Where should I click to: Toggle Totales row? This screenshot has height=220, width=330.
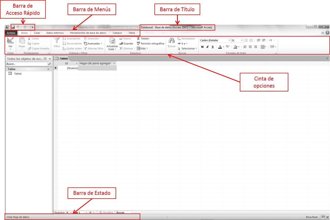tap(143, 39)
